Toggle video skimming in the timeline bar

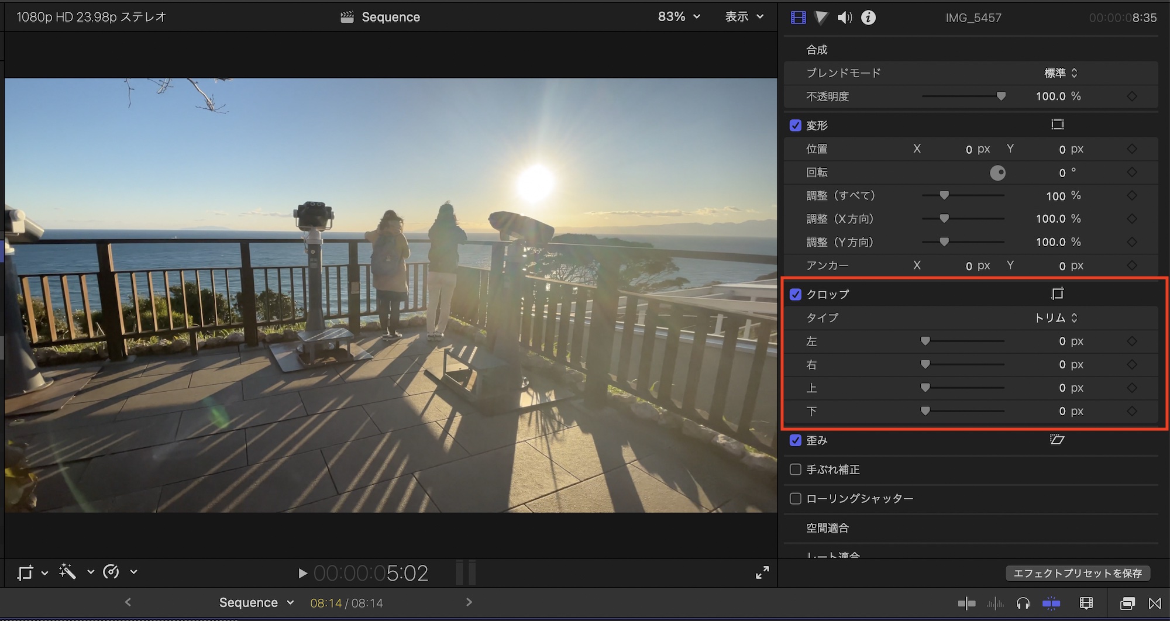click(966, 603)
